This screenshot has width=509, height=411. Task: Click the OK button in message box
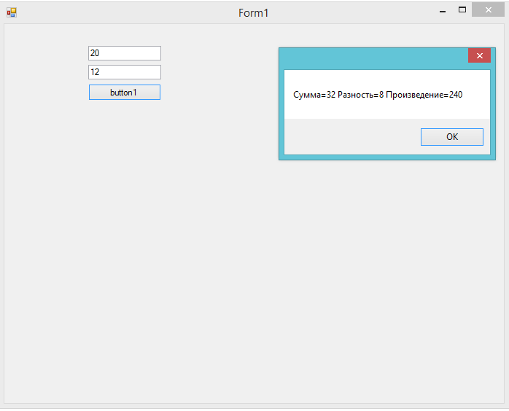click(452, 137)
